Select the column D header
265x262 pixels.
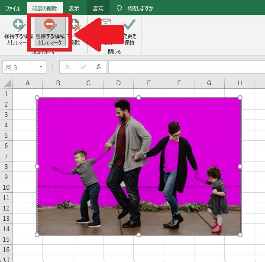click(x=118, y=83)
